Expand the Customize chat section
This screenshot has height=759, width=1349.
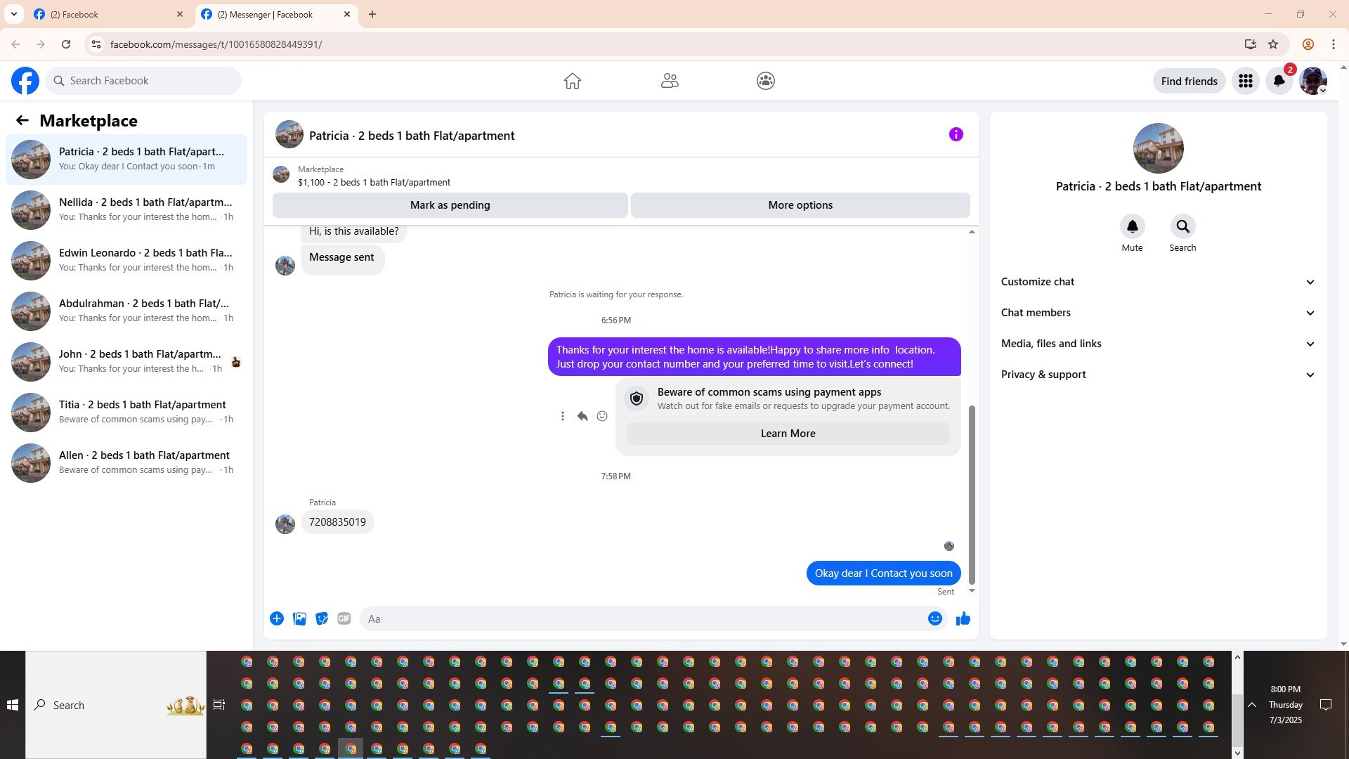pyautogui.click(x=1157, y=282)
